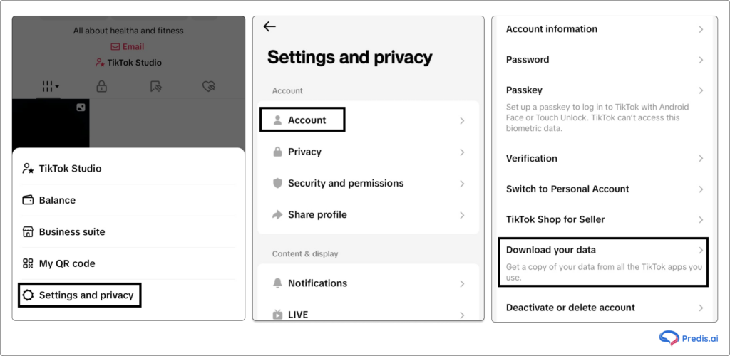The width and height of the screenshot is (730, 356).
Task: Expand the Account settings chevron
Action: tap(462, 121)
